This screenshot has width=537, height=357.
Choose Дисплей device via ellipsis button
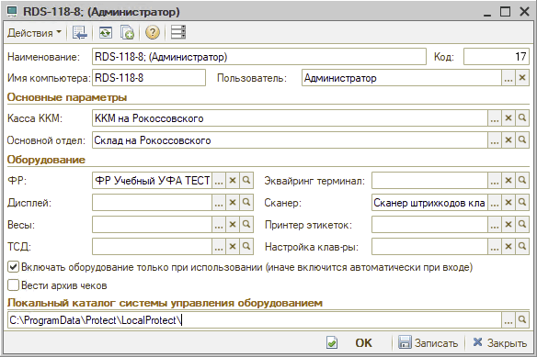point(219,203)
